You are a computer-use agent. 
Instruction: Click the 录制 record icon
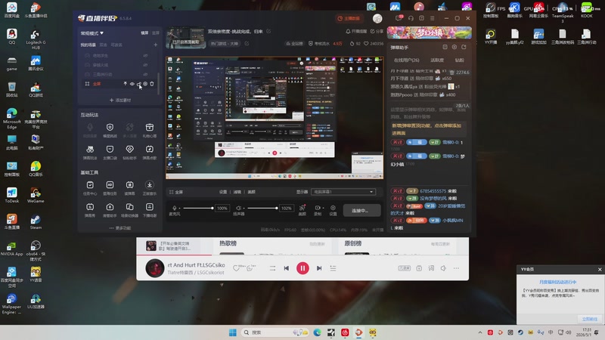[318, 210]
